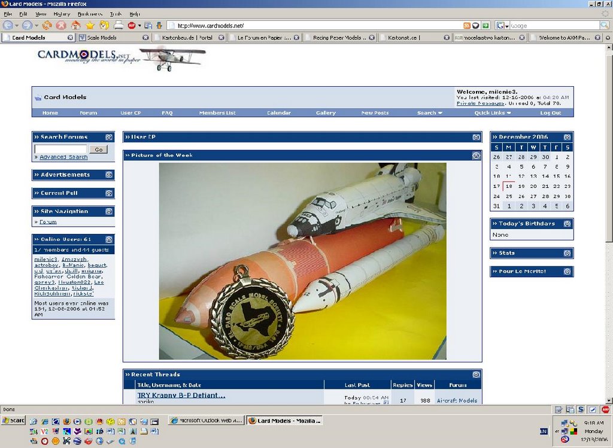Open the History menu
The image size is (613, 448).
click(61, 14)
